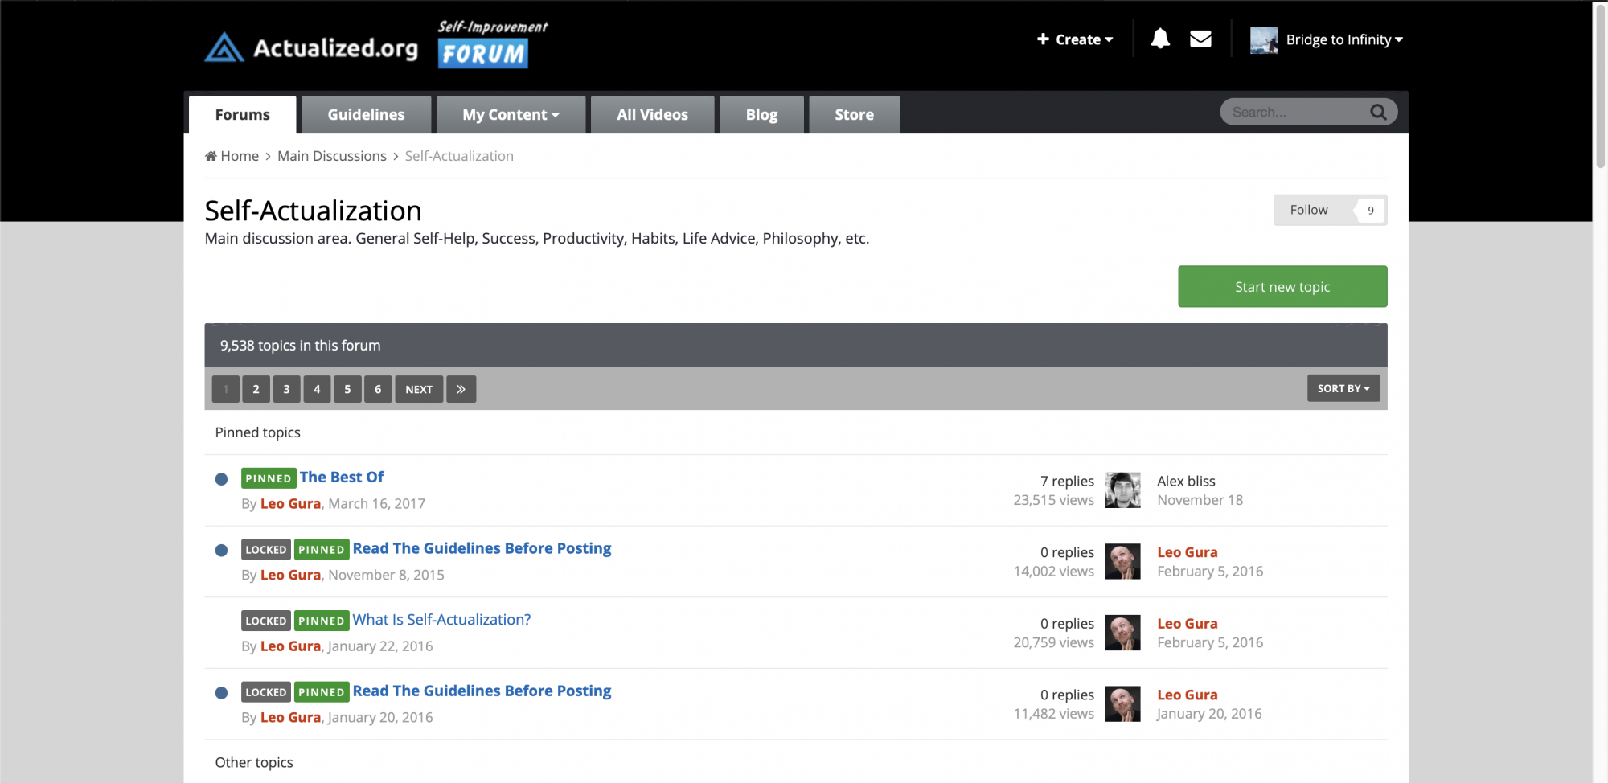The height and width of the screenshot is (783, 1608).
Task: Open the All Videos tab
Action: click(x=652, y=115)
